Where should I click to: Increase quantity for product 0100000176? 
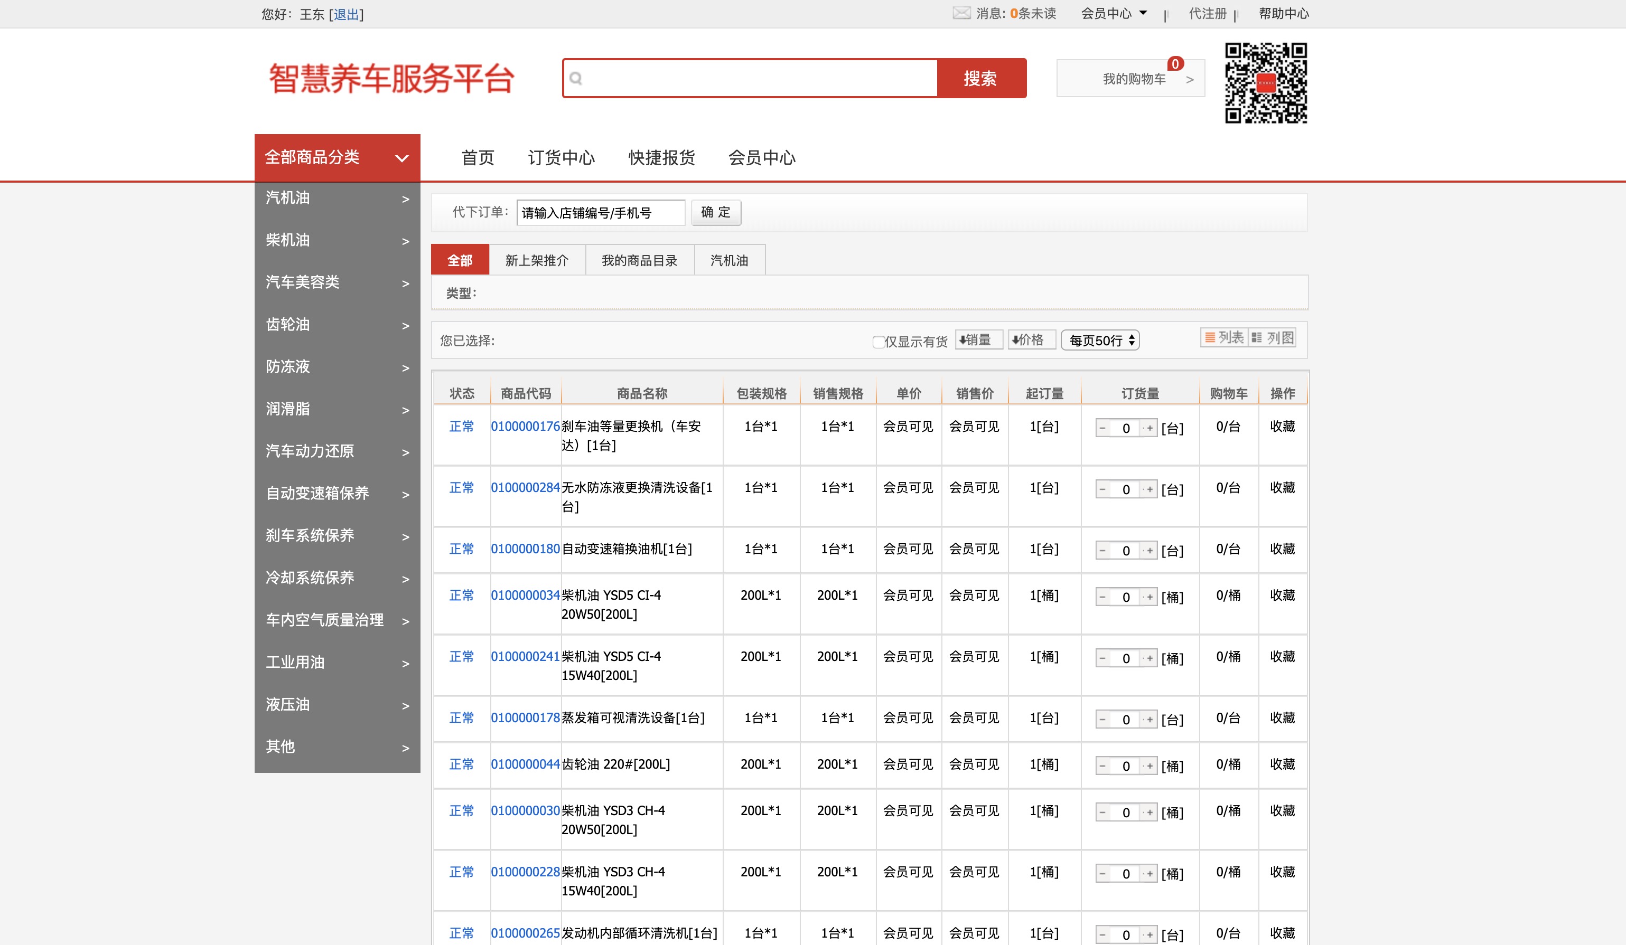[1149, 428]
